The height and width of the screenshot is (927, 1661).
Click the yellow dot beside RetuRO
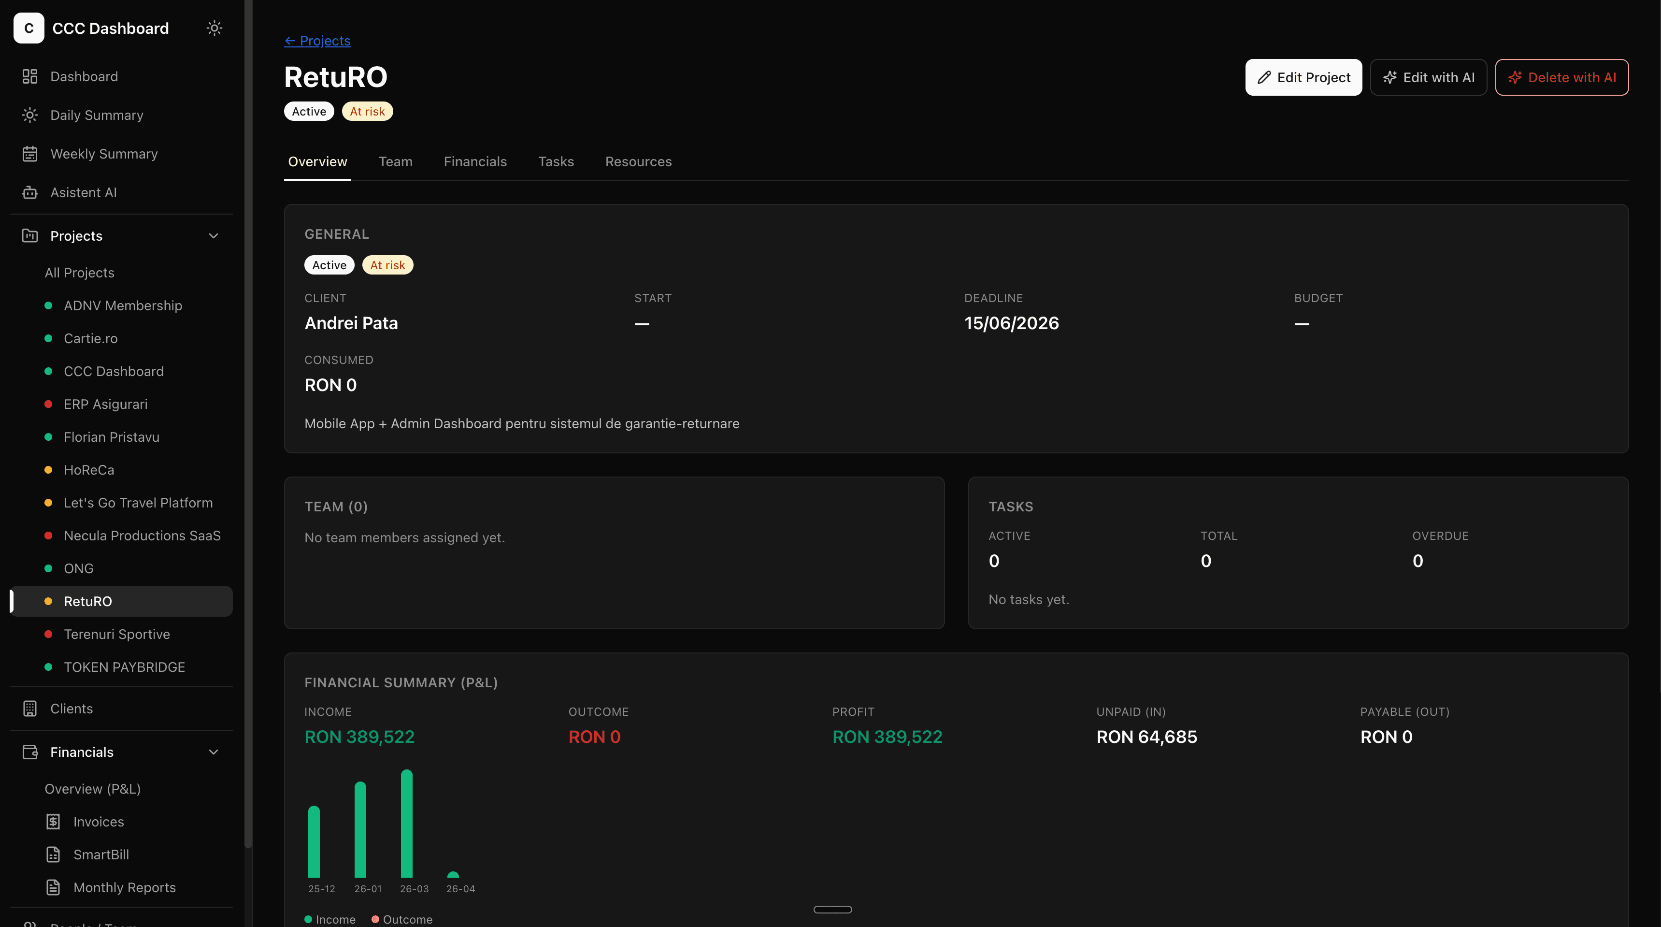point(48,601)
